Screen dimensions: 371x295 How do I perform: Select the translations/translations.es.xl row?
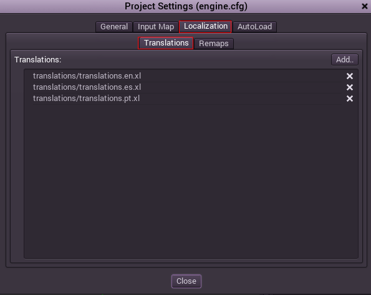[x=187, y=87]
